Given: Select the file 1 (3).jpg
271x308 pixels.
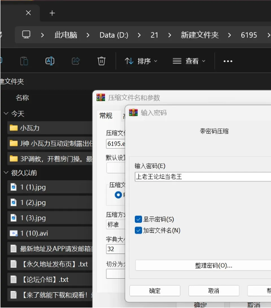Looking at the screenshot, I should pos(50,218).
